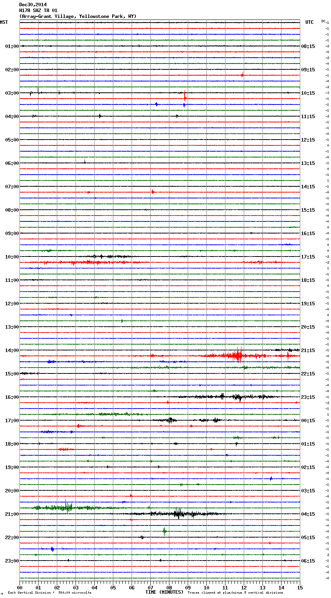
Task: Click the 19:15 UTC time label
Action: click(308, 304)
